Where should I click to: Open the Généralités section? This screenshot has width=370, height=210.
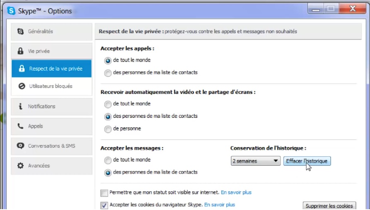point(51,31)
